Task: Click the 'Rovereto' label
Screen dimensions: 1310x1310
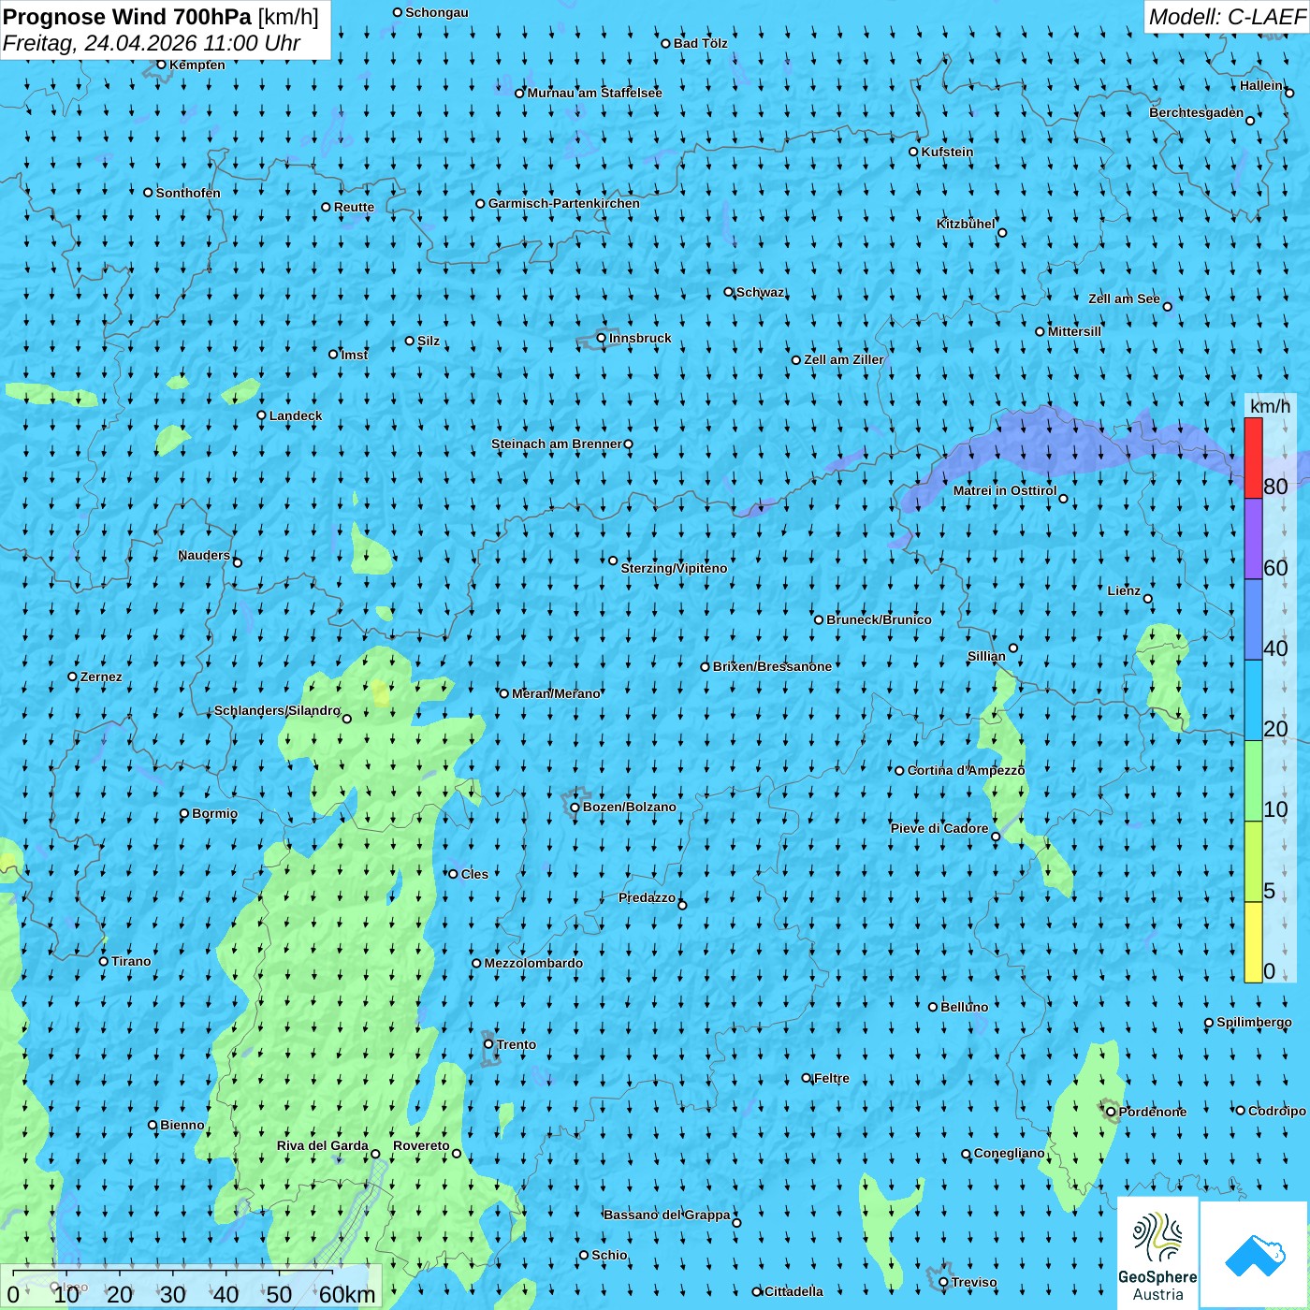Action: click(x=421, y=1145)
